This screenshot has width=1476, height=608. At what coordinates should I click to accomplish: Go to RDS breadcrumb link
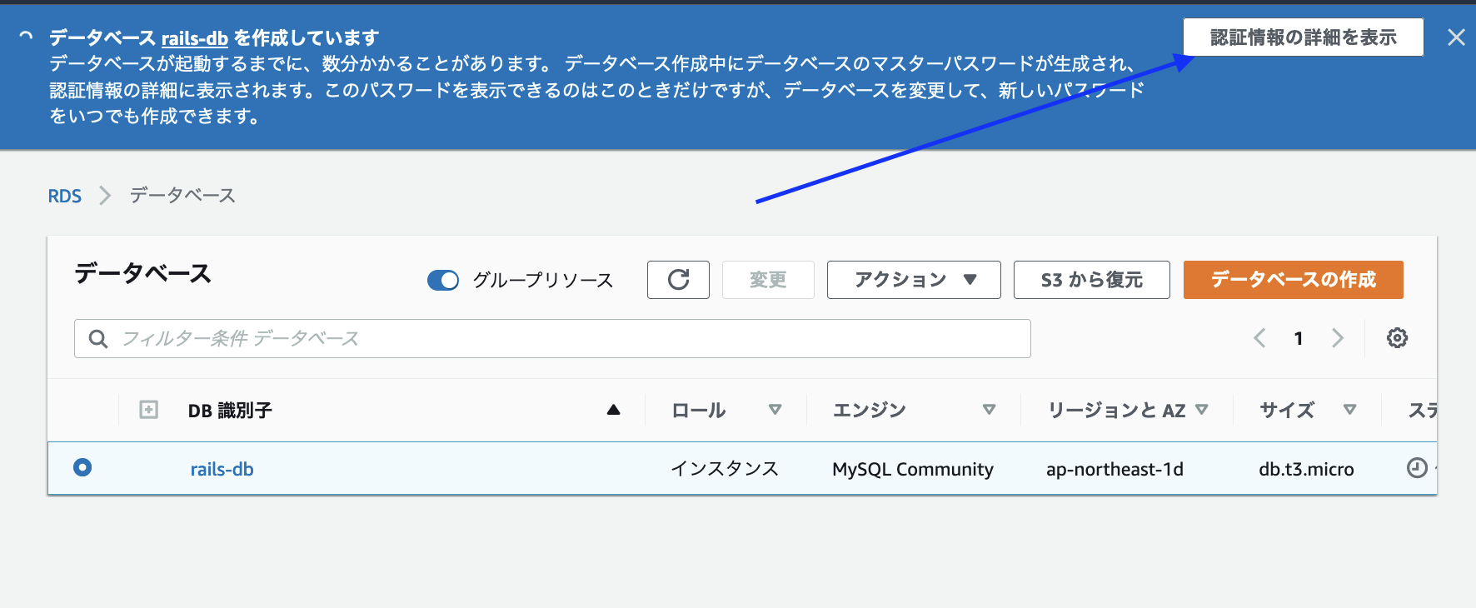click(65, 196)
